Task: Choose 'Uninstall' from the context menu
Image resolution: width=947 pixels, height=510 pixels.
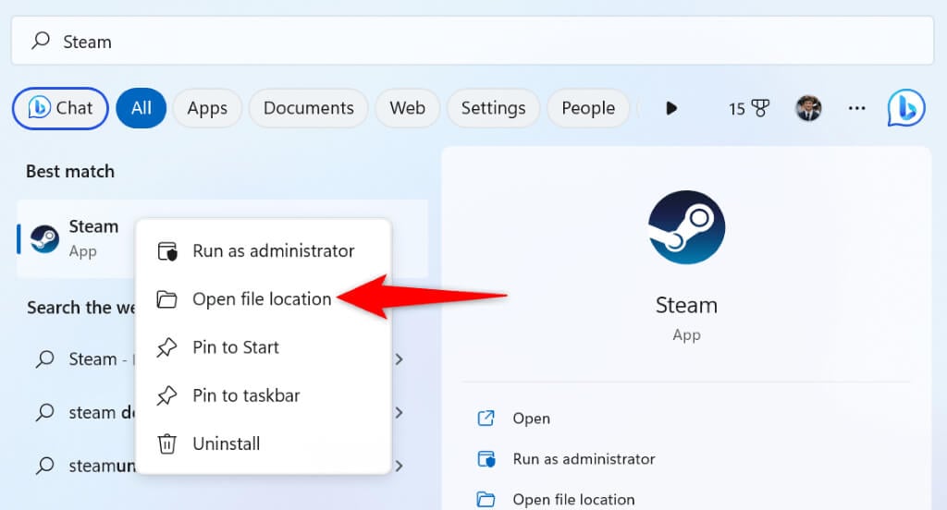Action: (226, 443)
